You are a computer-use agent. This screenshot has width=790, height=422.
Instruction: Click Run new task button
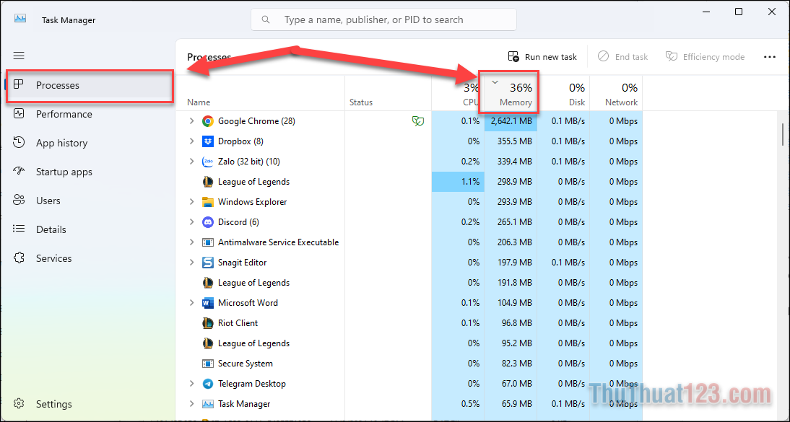pyautogui.click(x=542, y=57)
